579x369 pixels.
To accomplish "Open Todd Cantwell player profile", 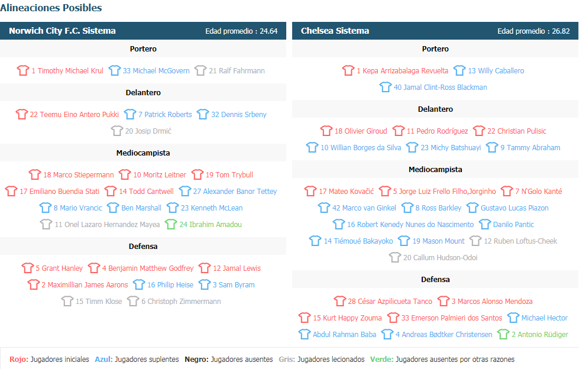I will 146,192.
